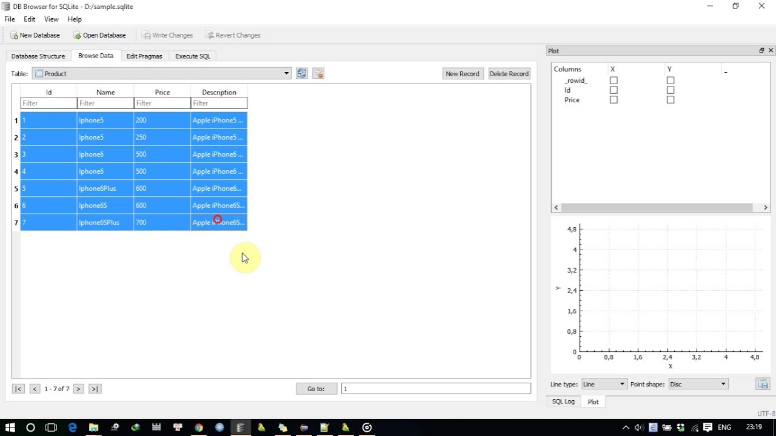Close the Plot panel

771,51
